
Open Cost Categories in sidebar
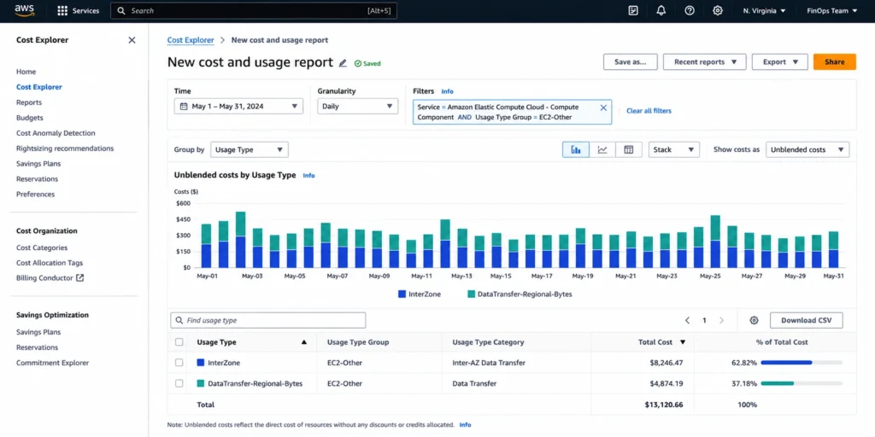click(x=42, y=248)
